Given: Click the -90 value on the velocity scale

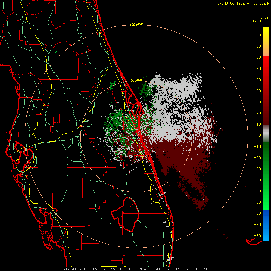Looking at the screenshot, I should pos(257,236).
